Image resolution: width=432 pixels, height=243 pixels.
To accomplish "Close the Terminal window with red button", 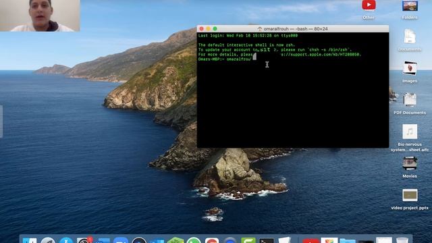I will click(201, 28).
